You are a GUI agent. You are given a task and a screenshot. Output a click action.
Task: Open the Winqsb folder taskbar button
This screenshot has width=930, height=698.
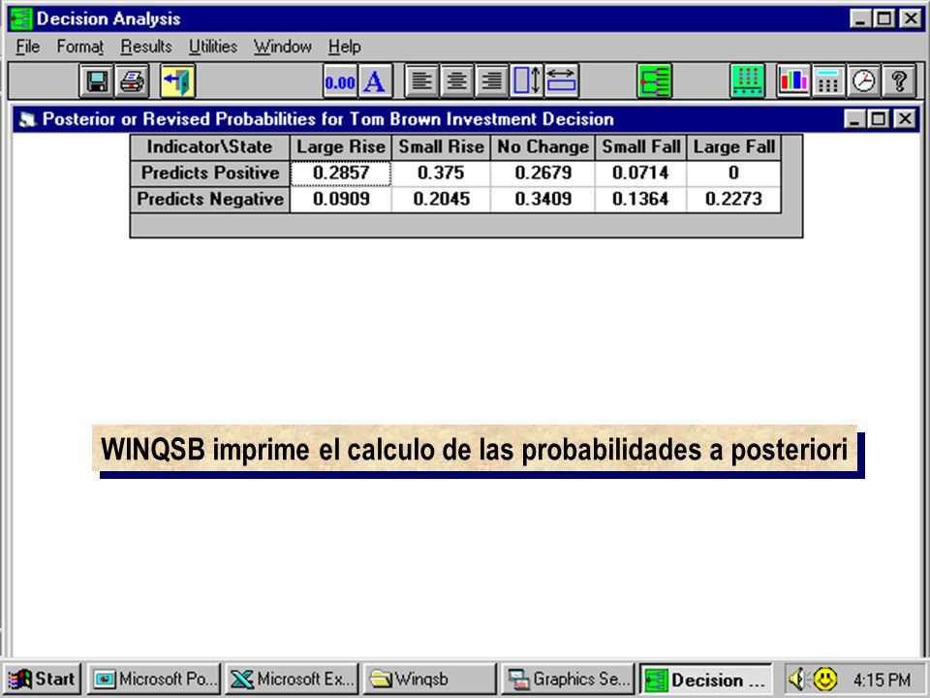(429, 679)
